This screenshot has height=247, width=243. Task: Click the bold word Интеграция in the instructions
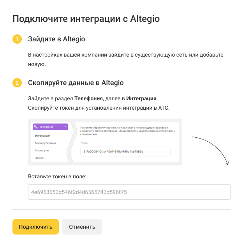[141, 98]
